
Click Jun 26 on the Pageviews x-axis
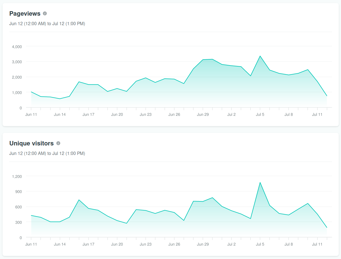click(174, 114)
